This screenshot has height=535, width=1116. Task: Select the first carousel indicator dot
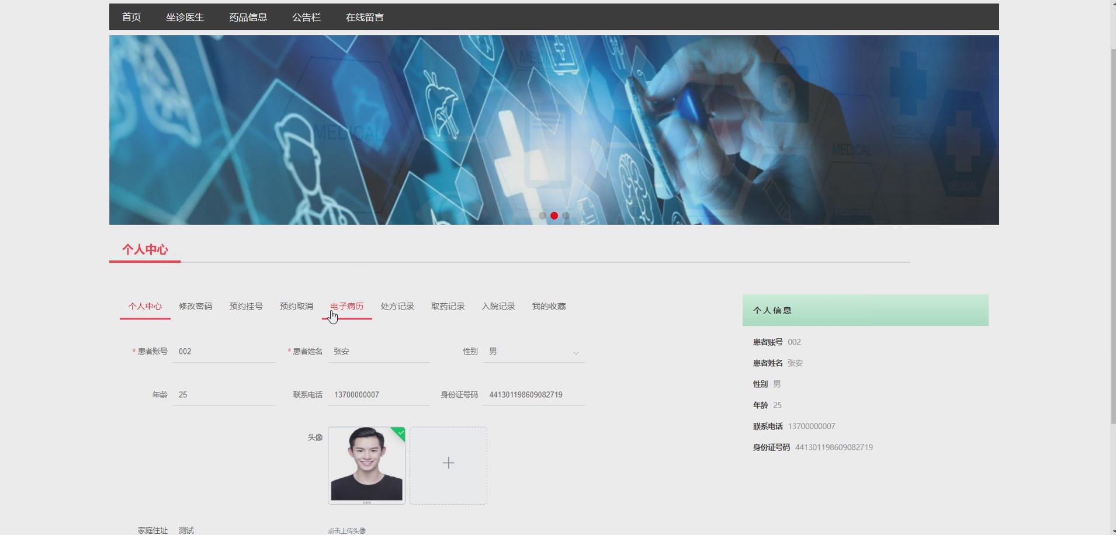541,216
